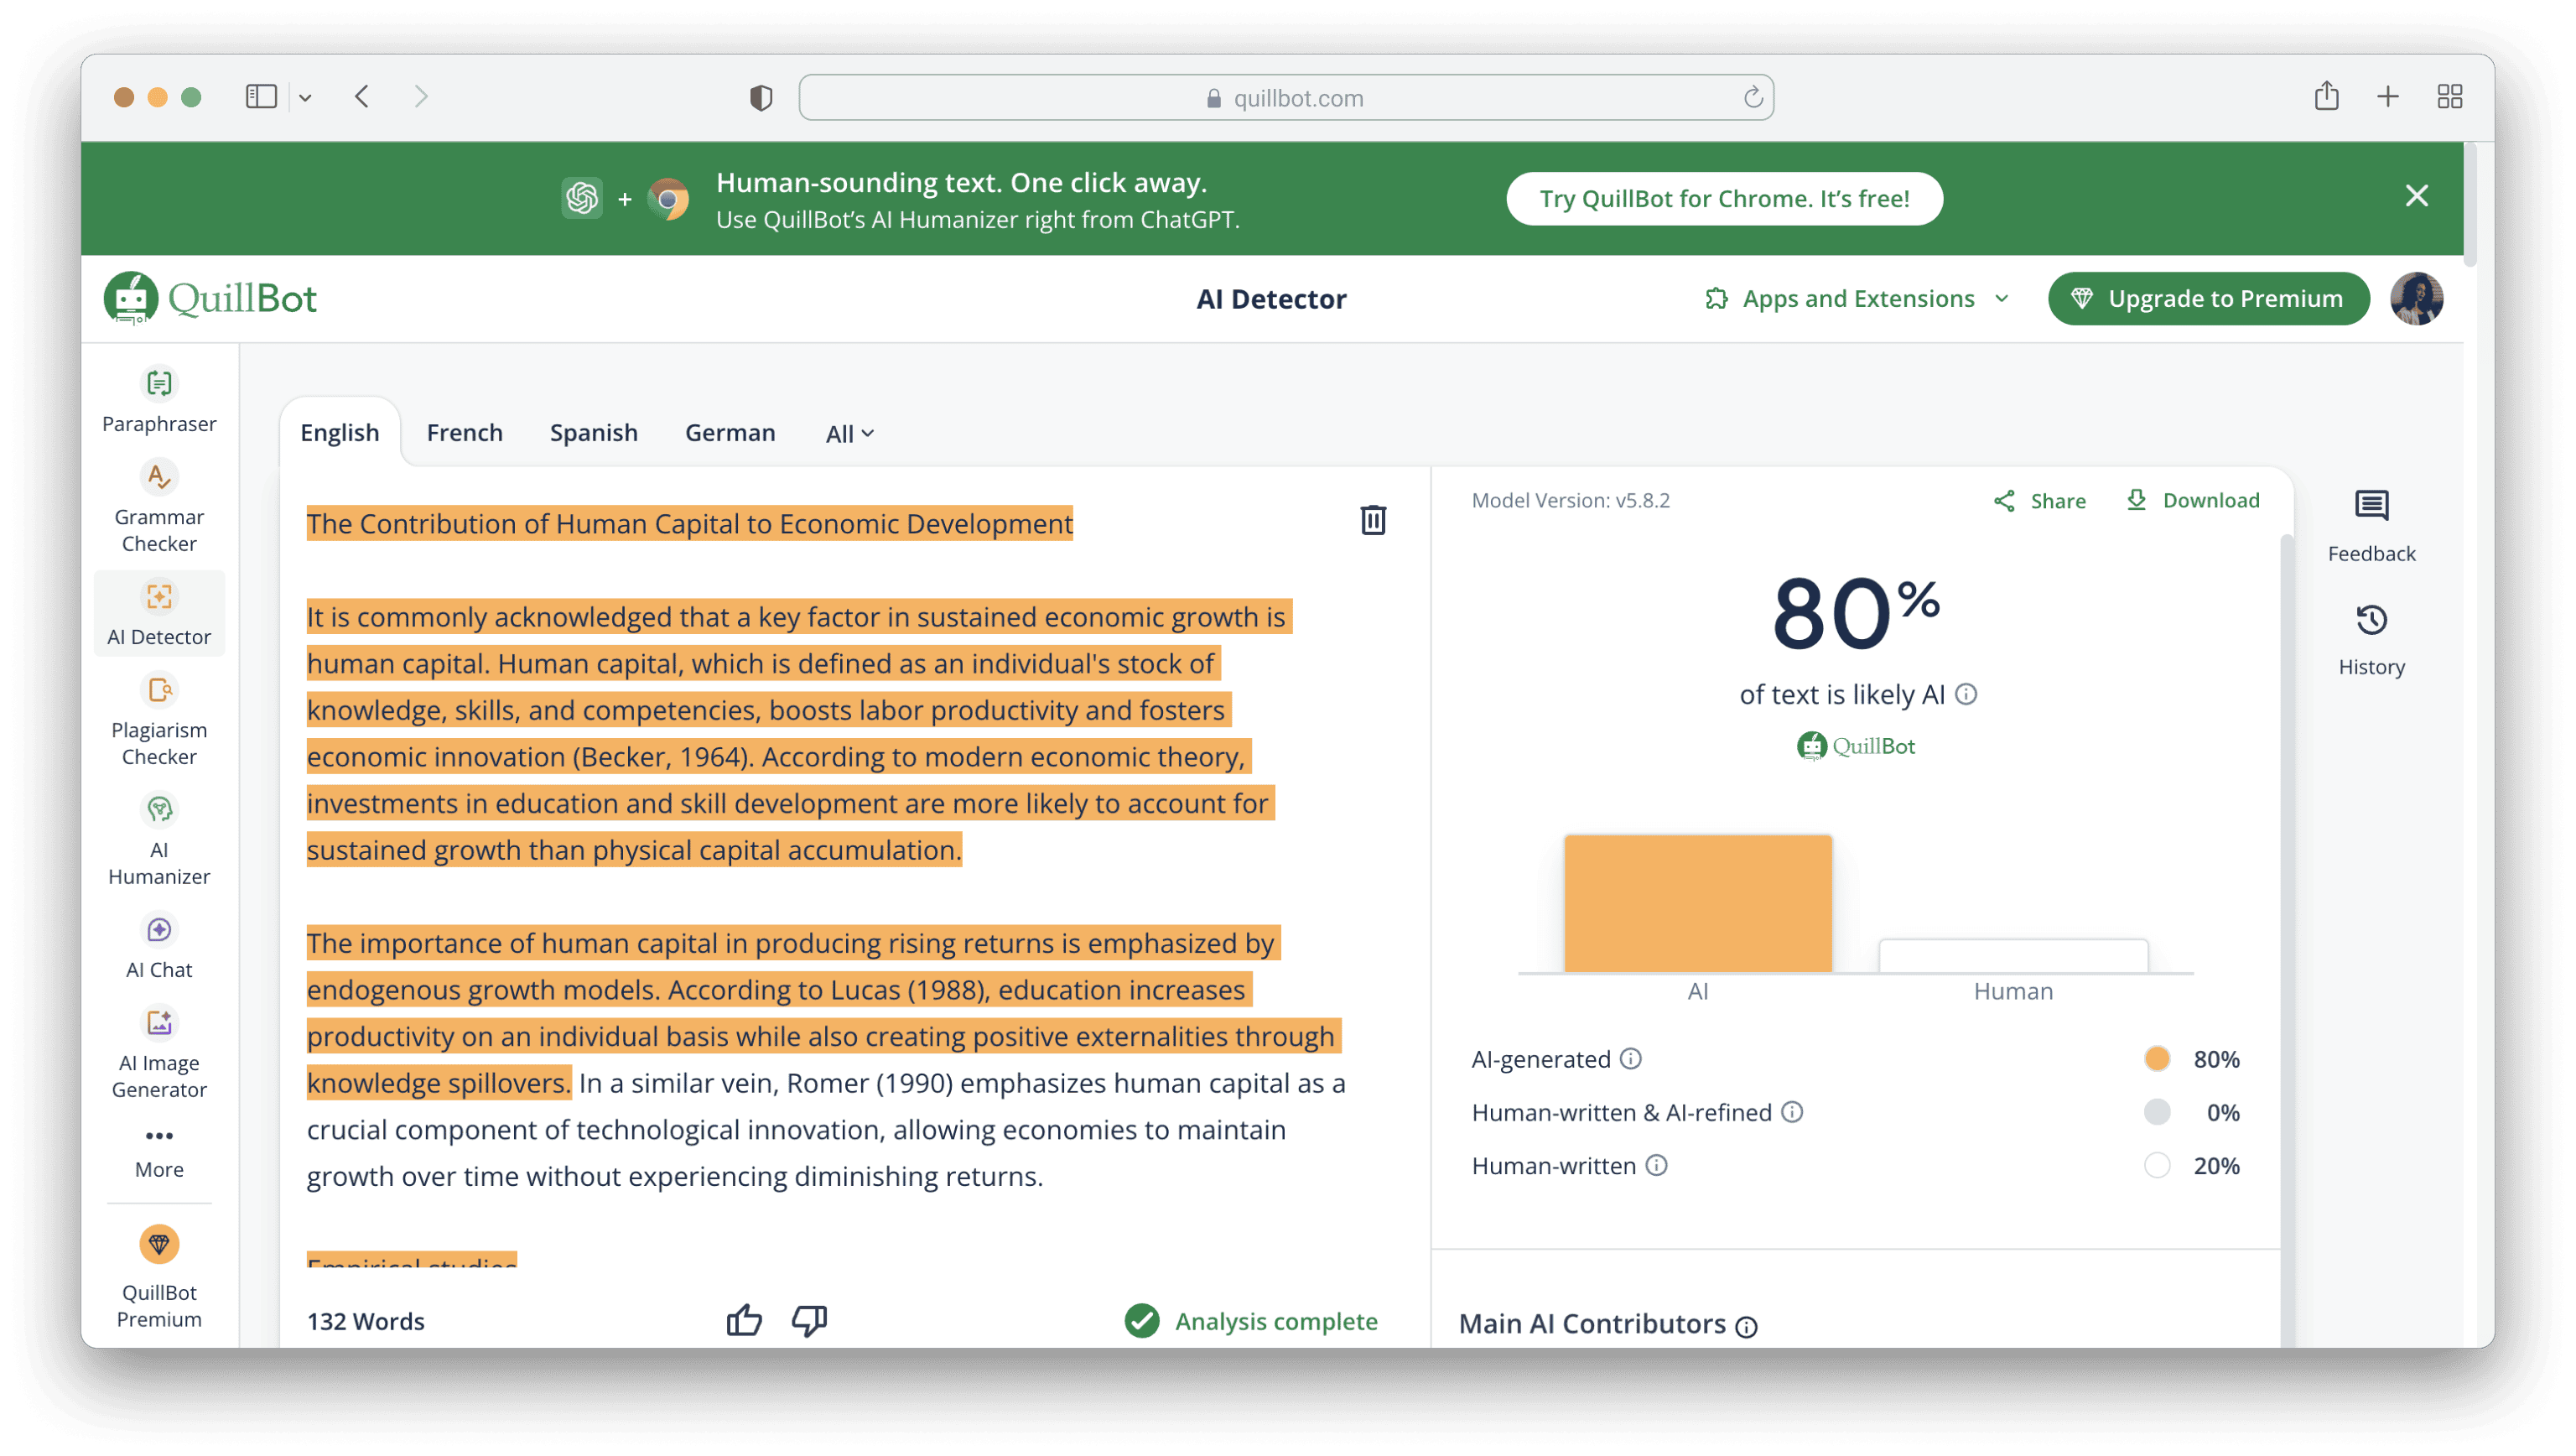This screenshot has height=1456, width=2576.
Task: Switch to the German language tab
Action: pos(730,432)
